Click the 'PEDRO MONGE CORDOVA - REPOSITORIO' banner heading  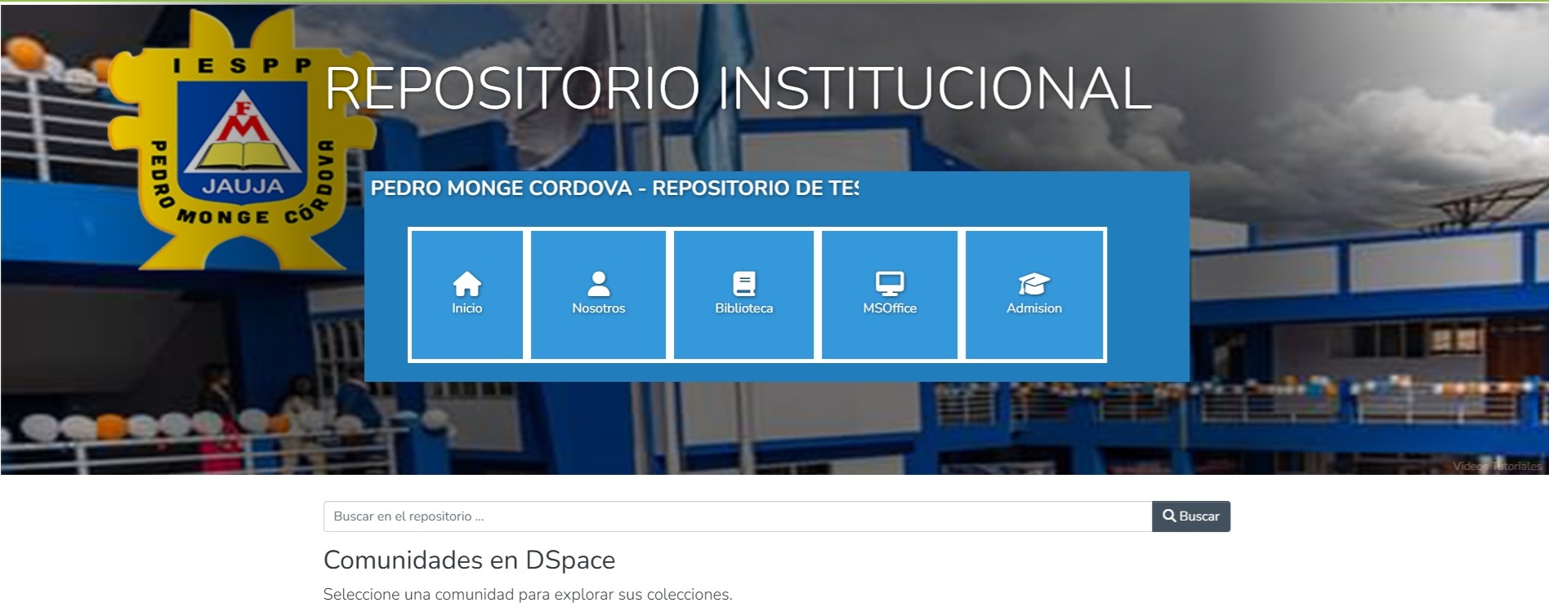(x=614, y=188)
